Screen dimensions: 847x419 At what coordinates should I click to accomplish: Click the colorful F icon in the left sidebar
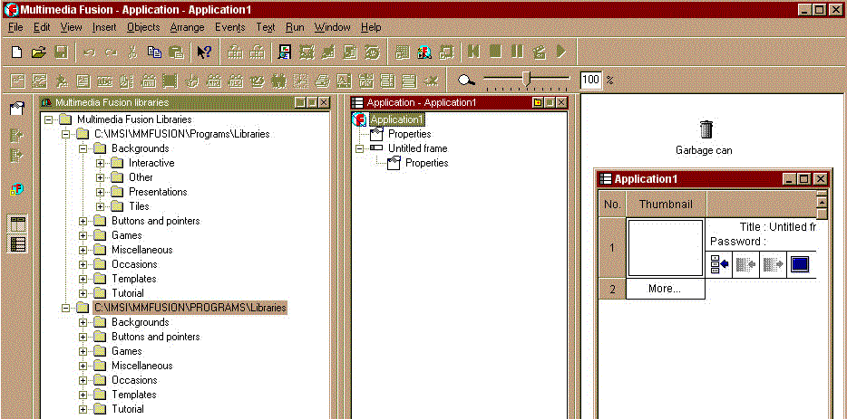point(17,190)
